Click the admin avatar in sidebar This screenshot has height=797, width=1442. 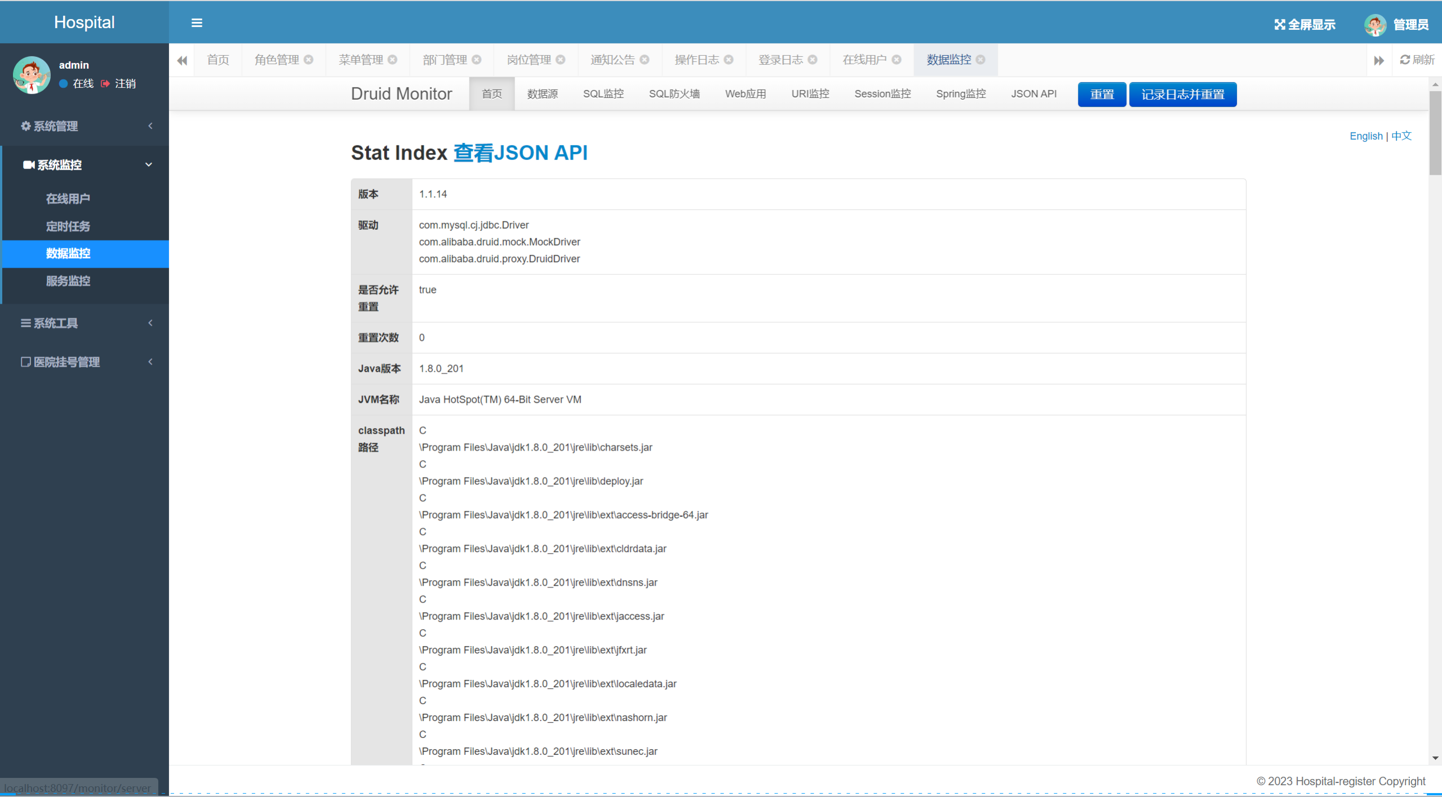click(32, 74)
